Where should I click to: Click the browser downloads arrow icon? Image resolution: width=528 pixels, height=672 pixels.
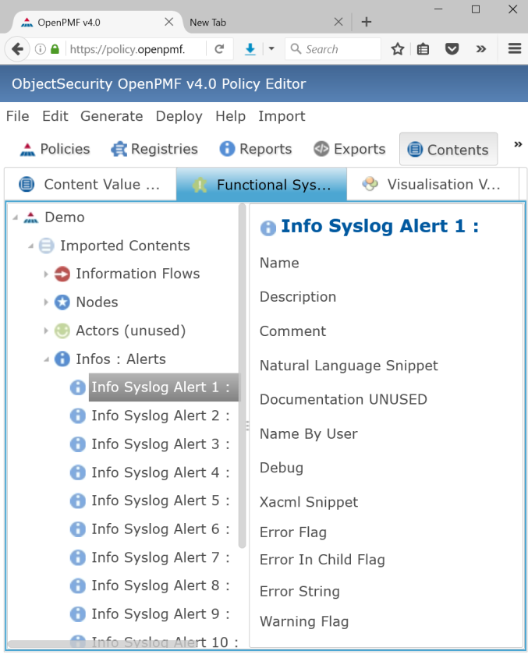click(x=250, y=49)
